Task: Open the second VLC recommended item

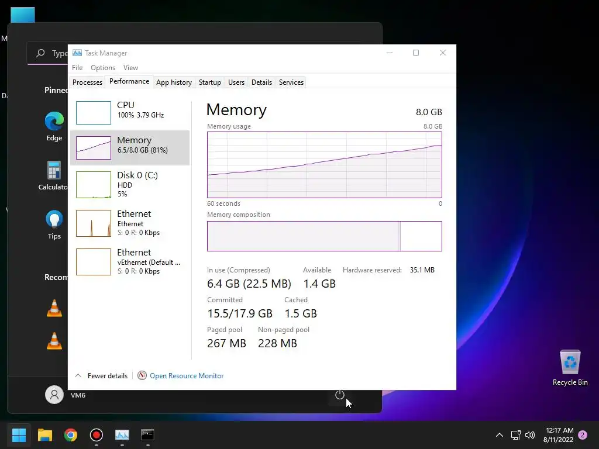Action: 54,341
